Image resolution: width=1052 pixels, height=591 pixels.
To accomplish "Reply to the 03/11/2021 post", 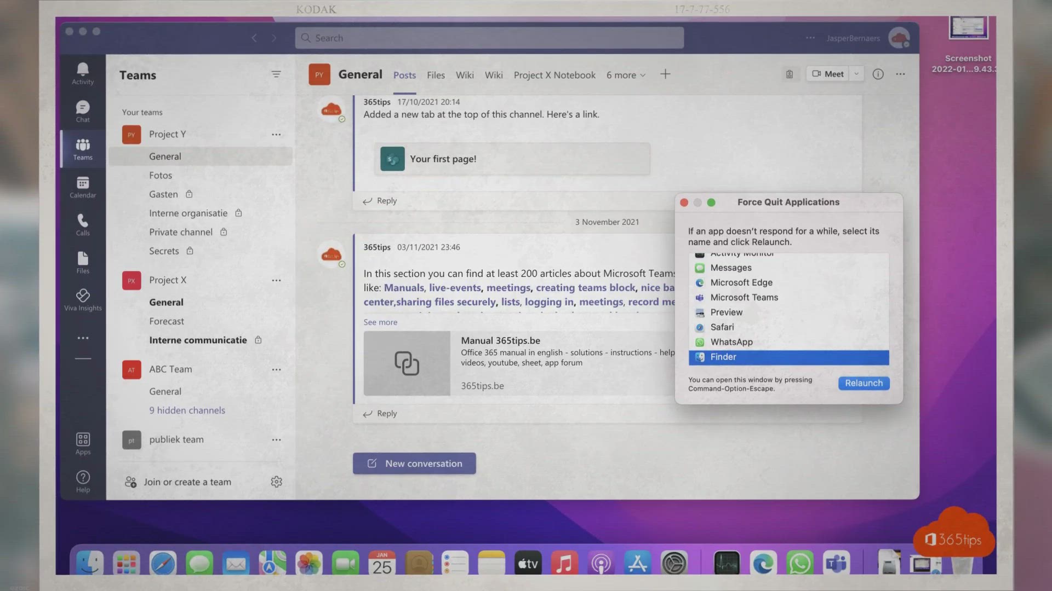I will [380, 414].
